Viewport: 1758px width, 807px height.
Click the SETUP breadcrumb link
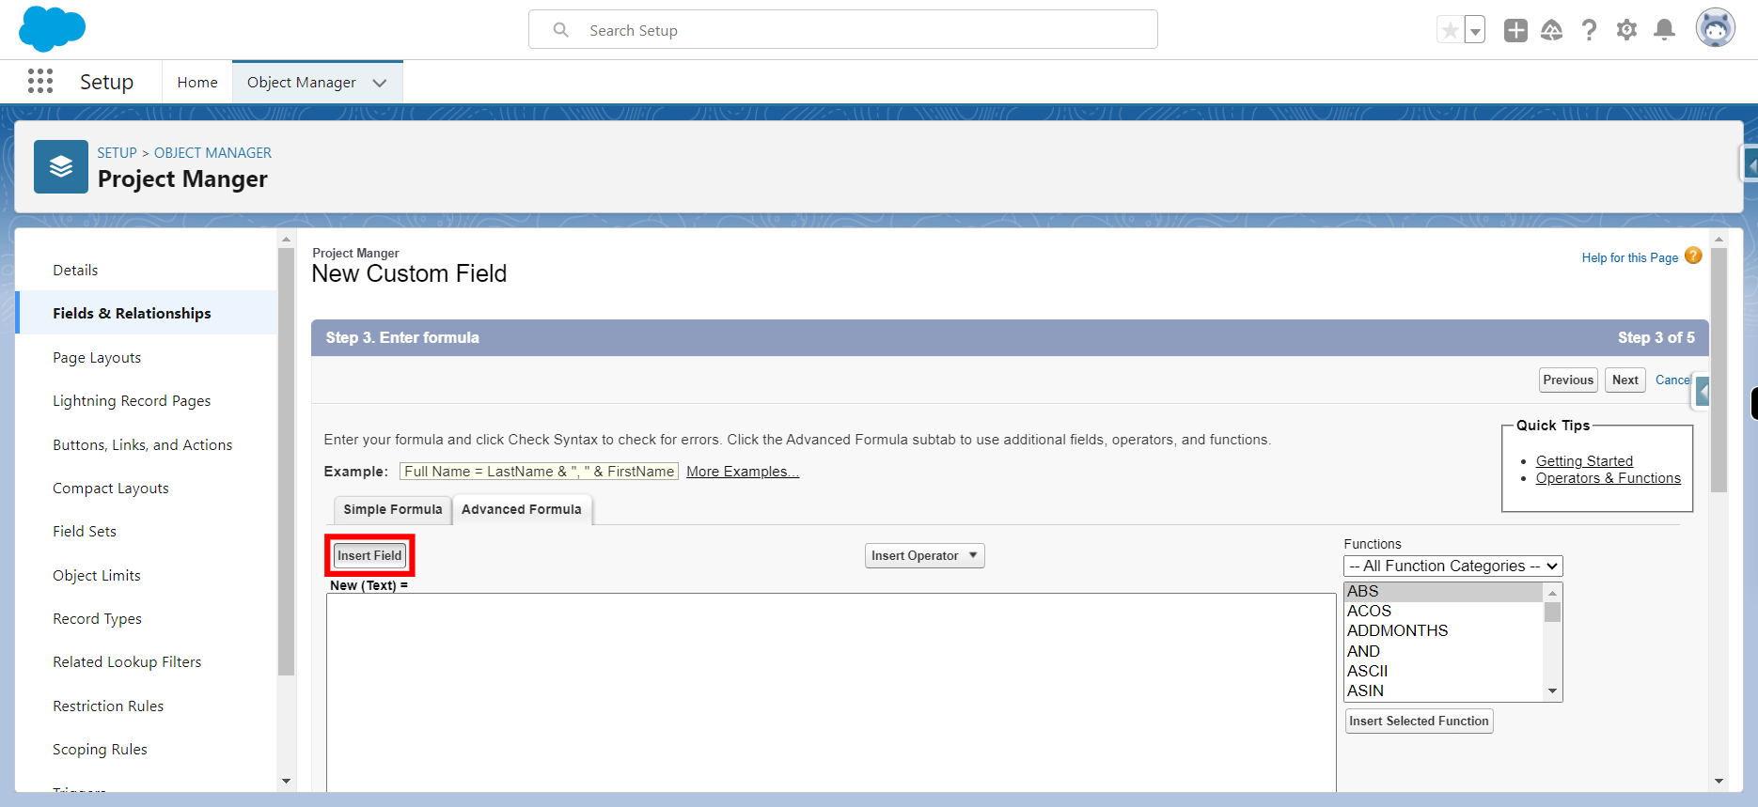click(x=117, y=152)
